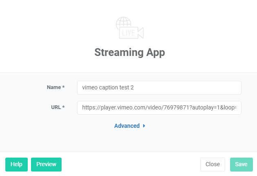The image size is (257, 176).
Task: Open the Advanced settings link
Action: [127, 126]
